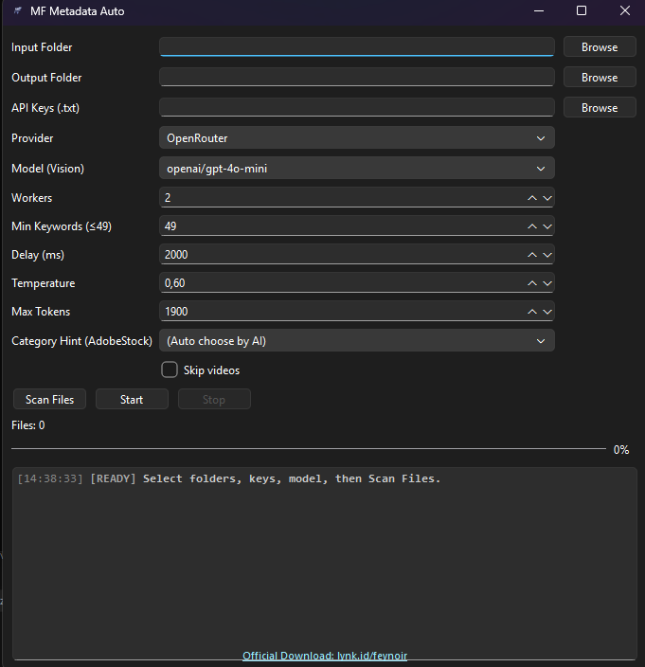Click the 0% progress label
This screenshot has height=667, width=645.
(621, 450)
